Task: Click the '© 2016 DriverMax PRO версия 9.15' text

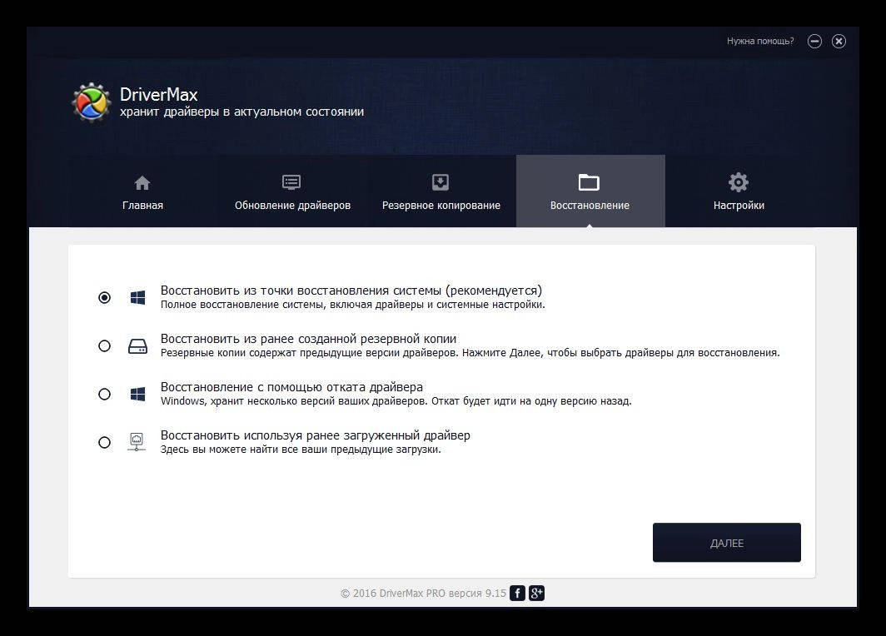Action: pyautogui.click(x=423, y=593)
